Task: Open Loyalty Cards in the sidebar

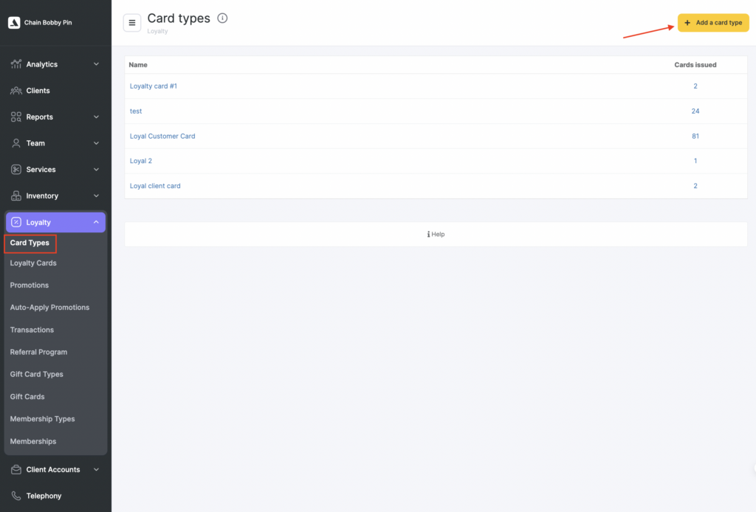Action: click(33, 263)
